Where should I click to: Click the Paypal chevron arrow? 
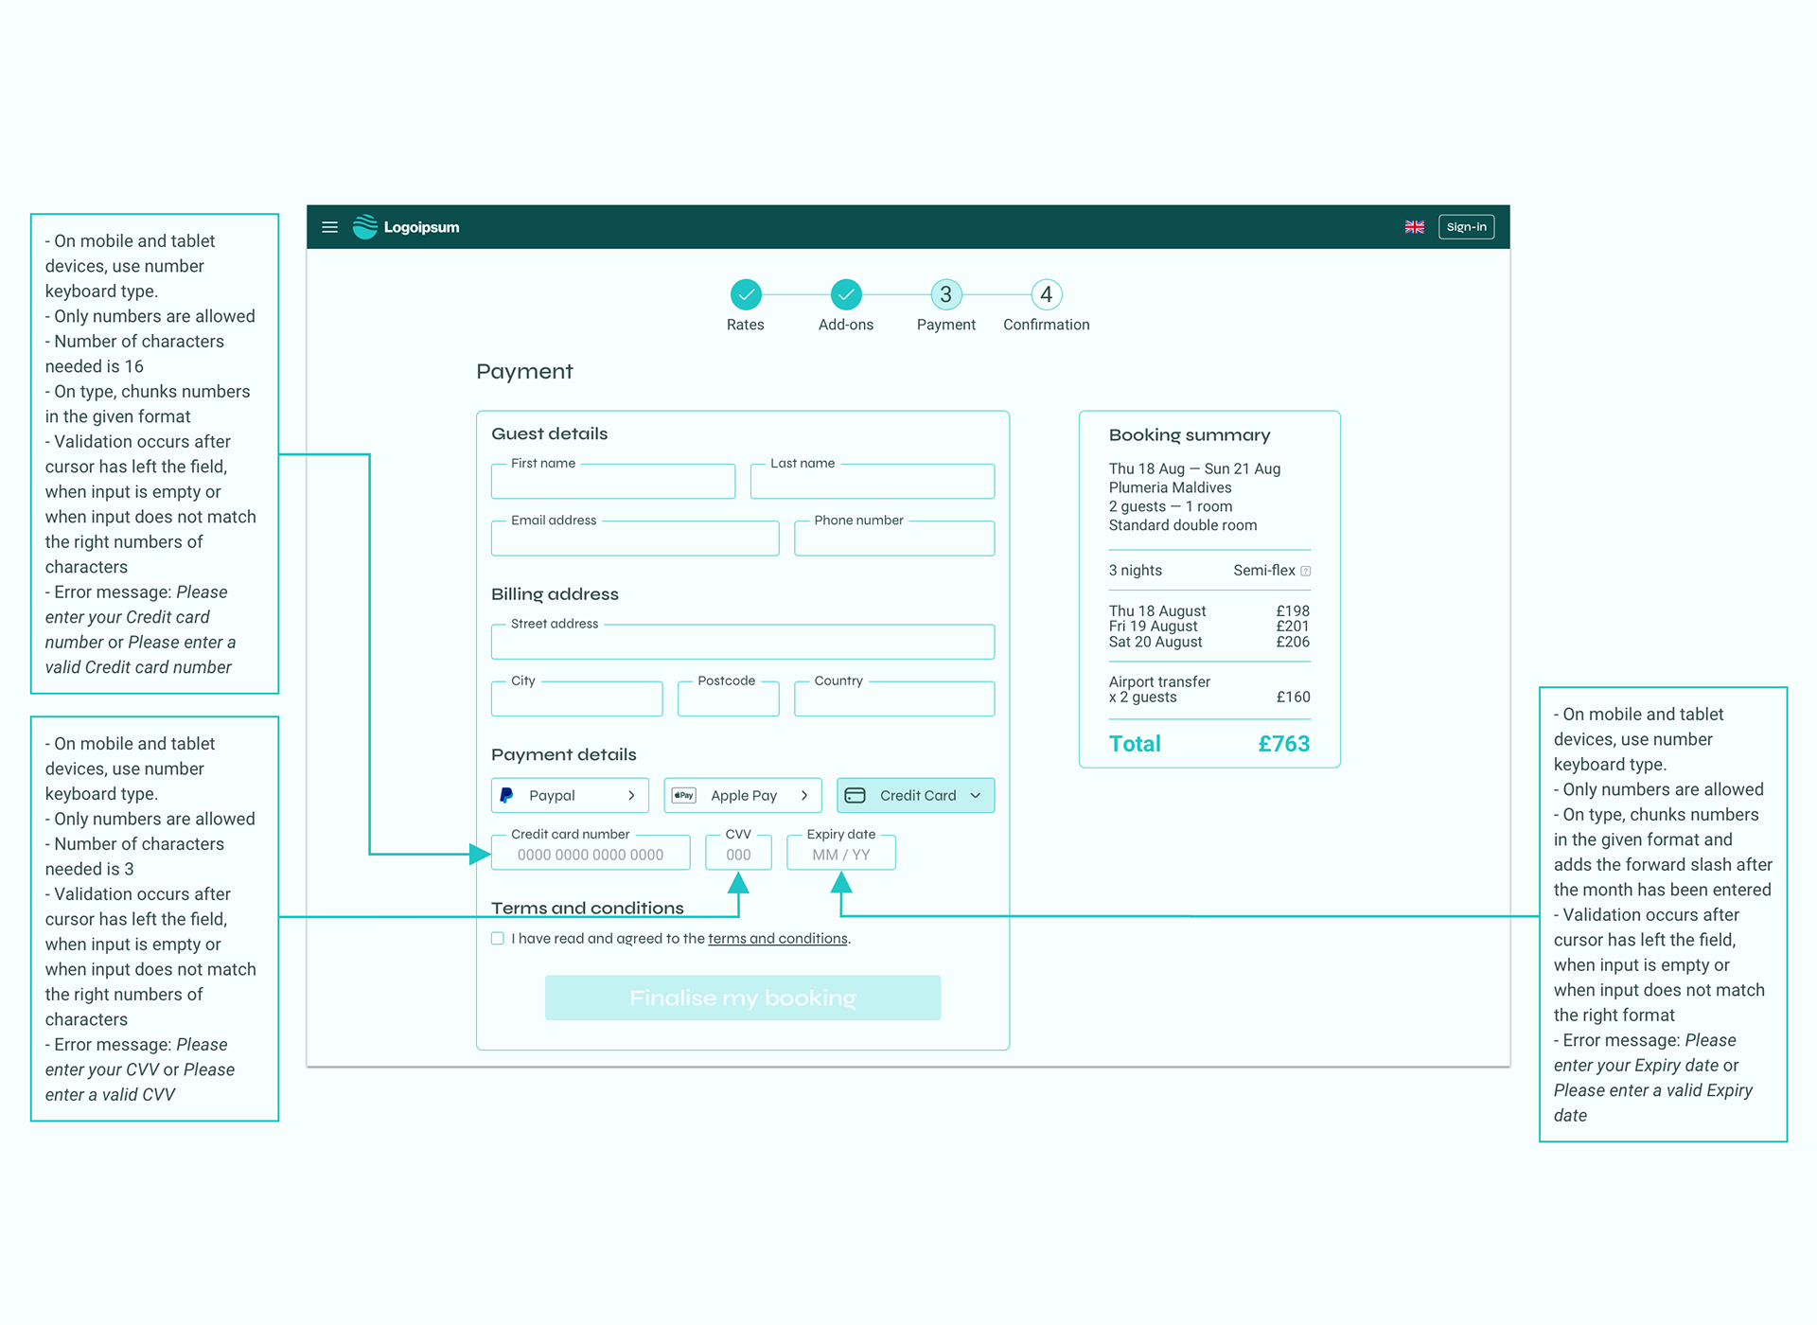pos(631,795)
